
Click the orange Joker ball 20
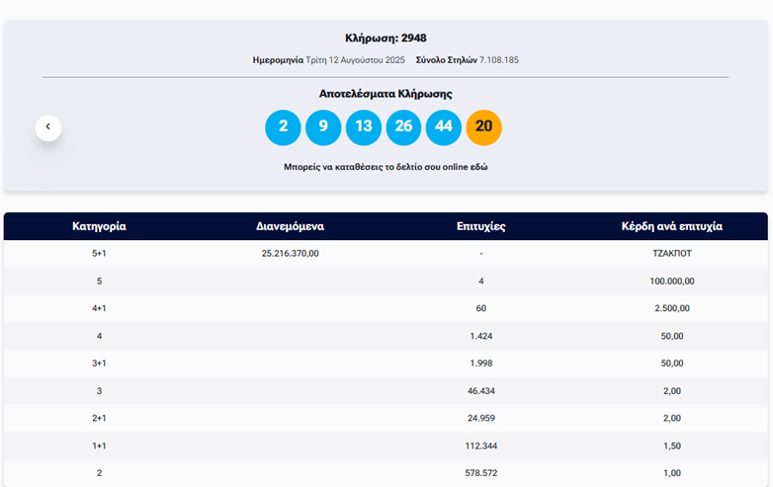(x=483, y=127)
